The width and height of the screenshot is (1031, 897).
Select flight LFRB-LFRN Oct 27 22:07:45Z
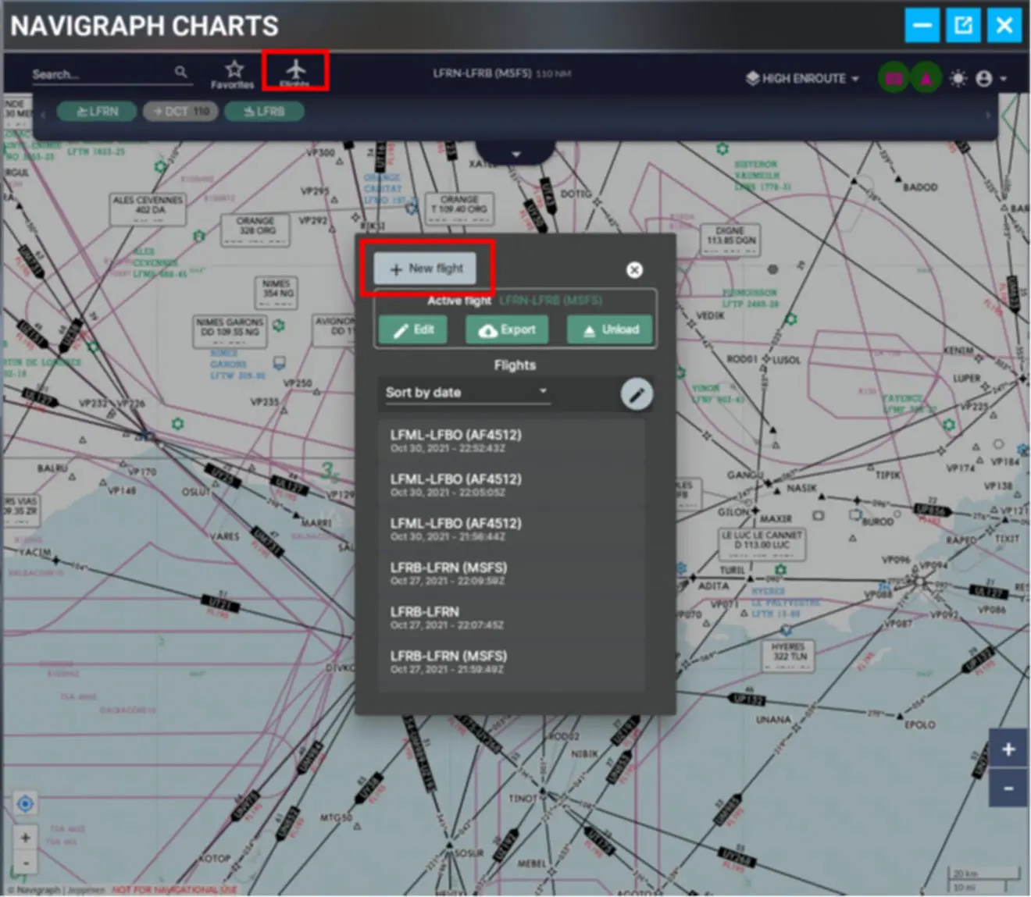pyautogui.click(x=511, y=618)
